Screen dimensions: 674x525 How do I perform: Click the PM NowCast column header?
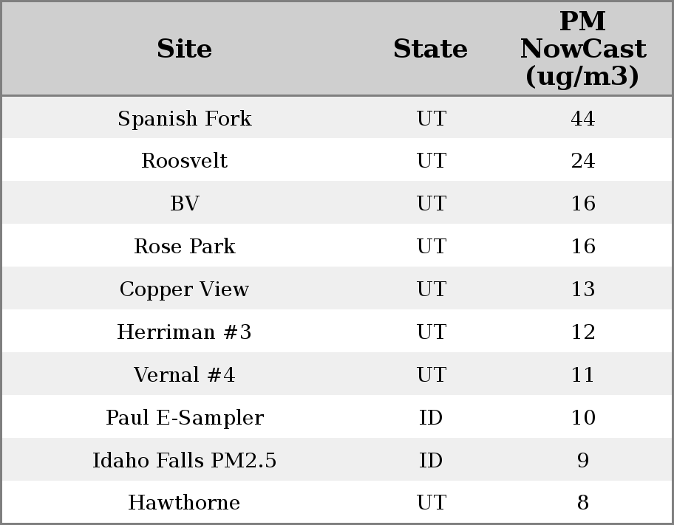tap(582, 49)
